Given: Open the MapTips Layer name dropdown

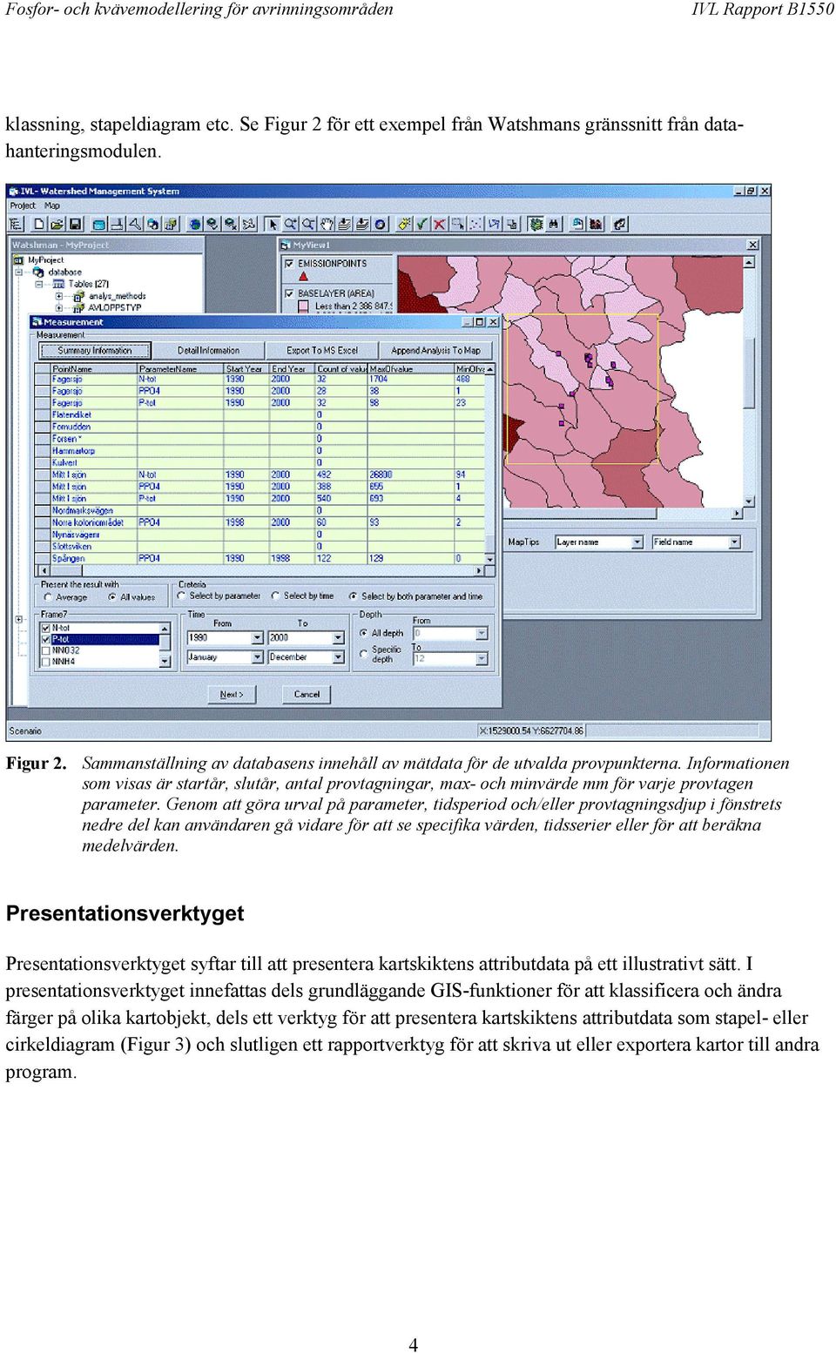Looking at the screenshot, I should tap(637, 542).
